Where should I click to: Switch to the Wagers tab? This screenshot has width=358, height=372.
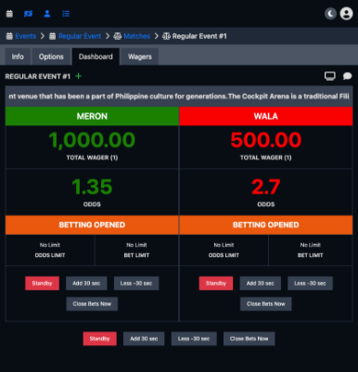[x=140, y=57]
